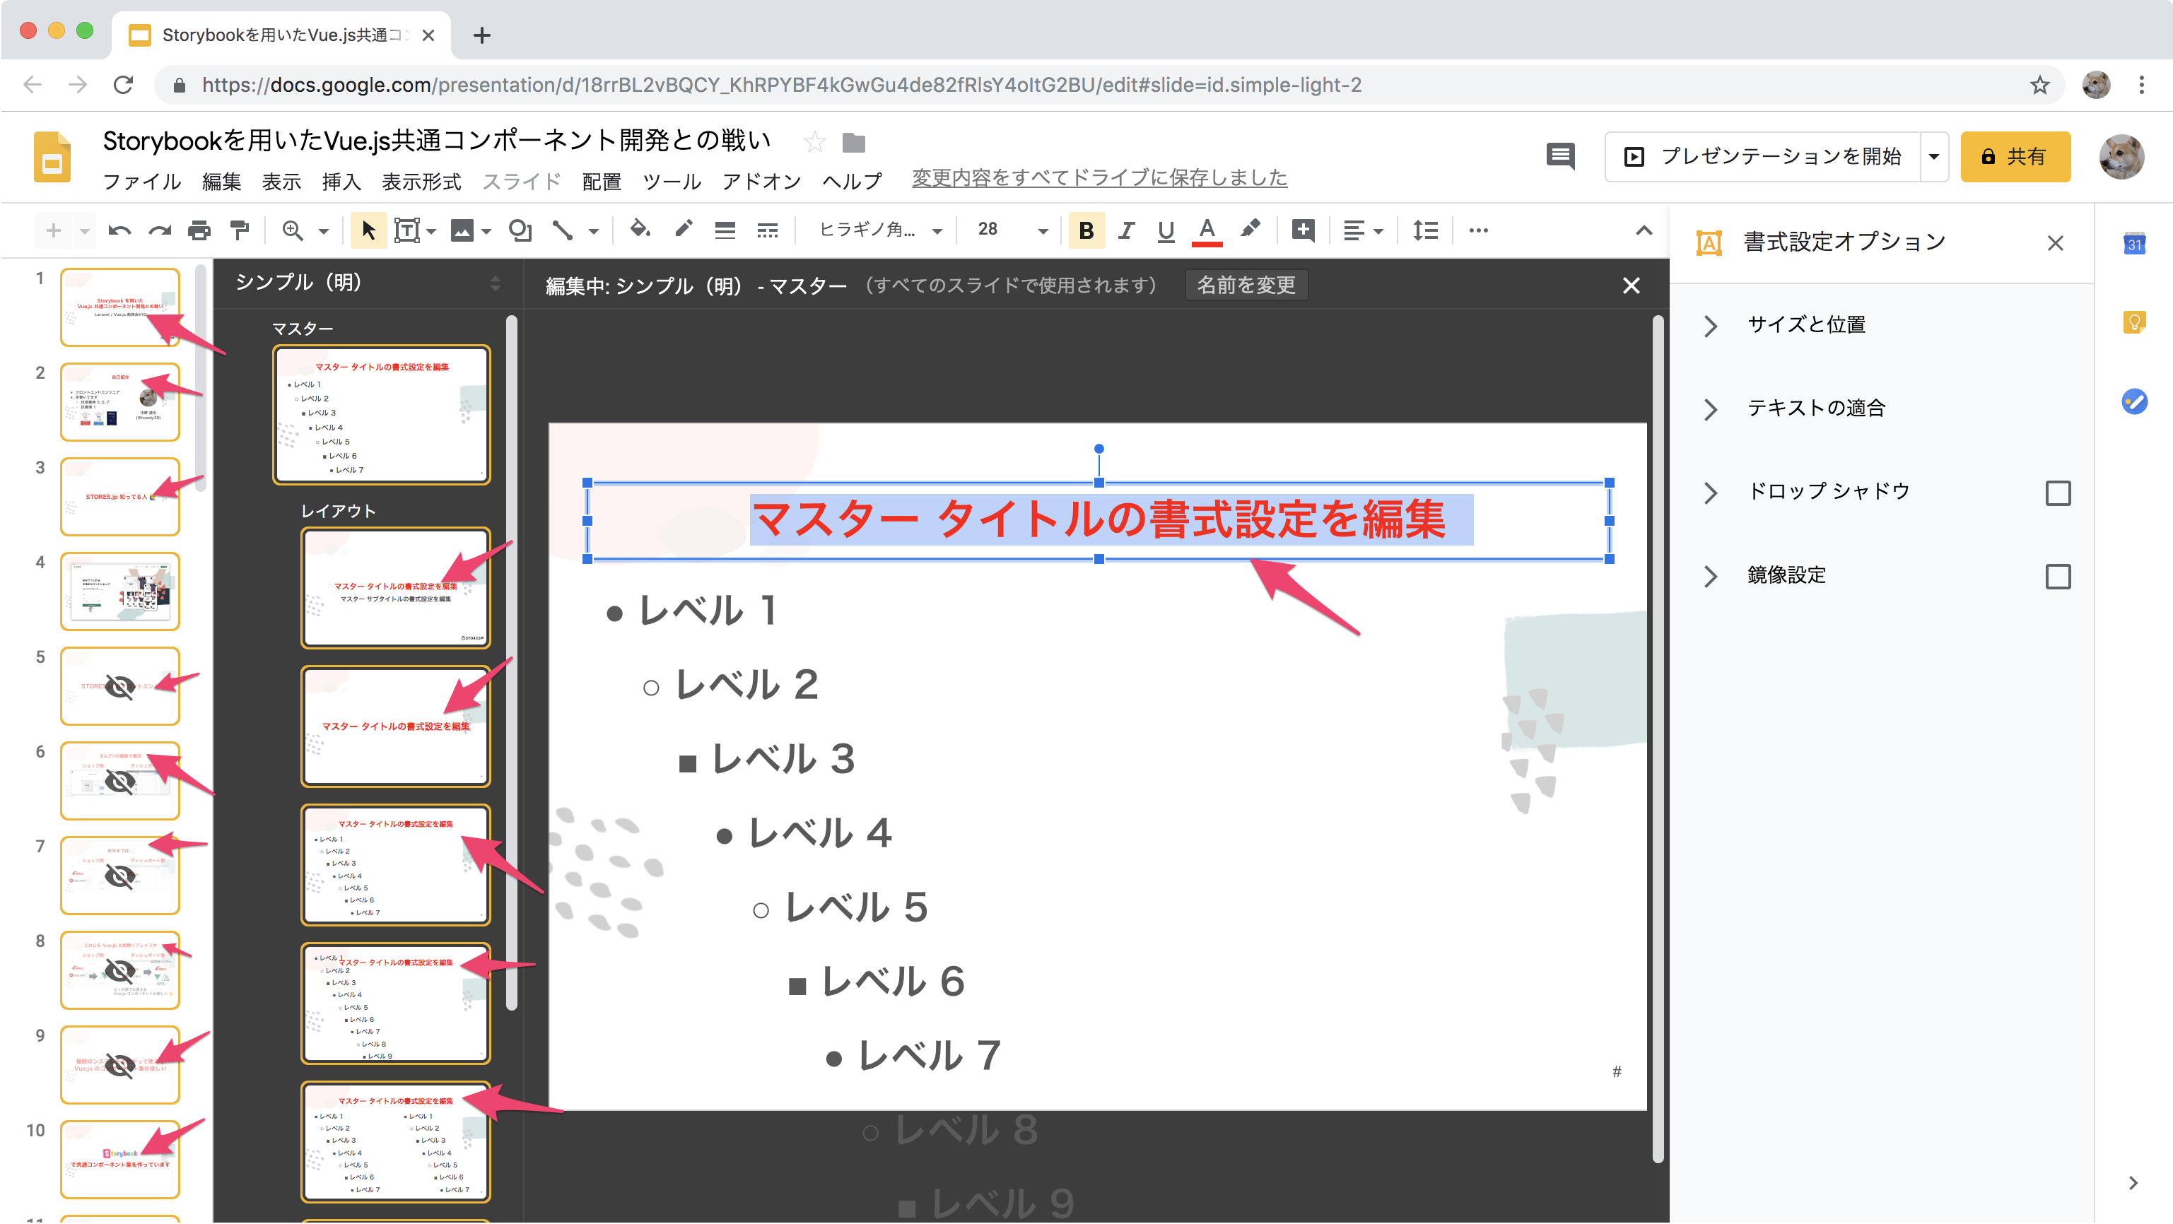Enable the 鏡像設定 checkbox
This screenshot has height=1224, width=2173.
click(x=2058, y=576)
